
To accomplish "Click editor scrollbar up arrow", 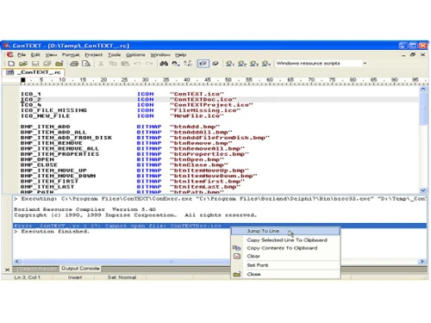I will (423, 90).
